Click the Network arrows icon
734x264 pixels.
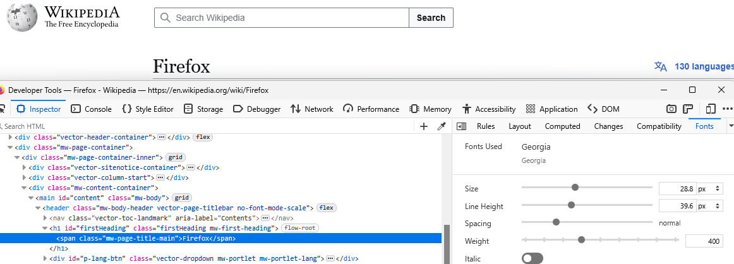[296, 109]
